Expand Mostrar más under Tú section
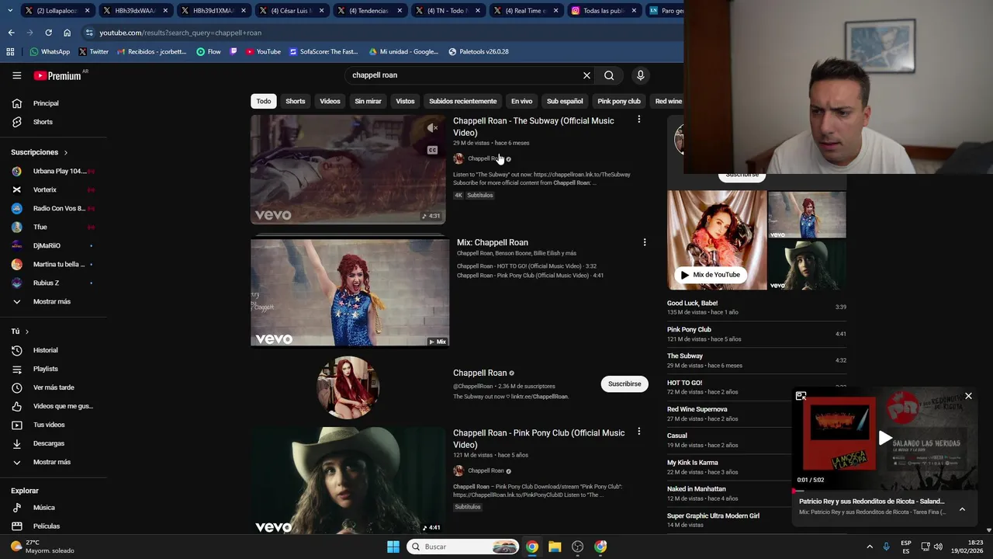Screen dimensions: 993x559 point(53,462)
